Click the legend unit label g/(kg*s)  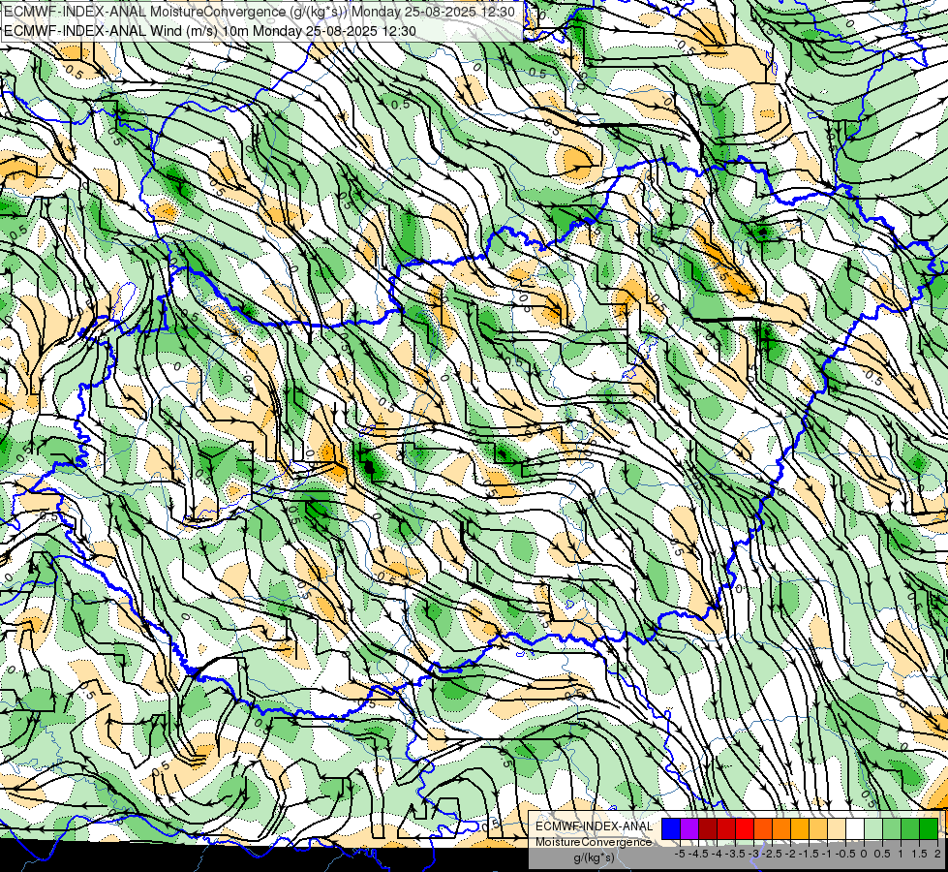click(x=594, y=858)
